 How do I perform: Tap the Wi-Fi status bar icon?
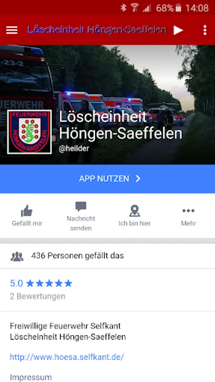[134, 8]
